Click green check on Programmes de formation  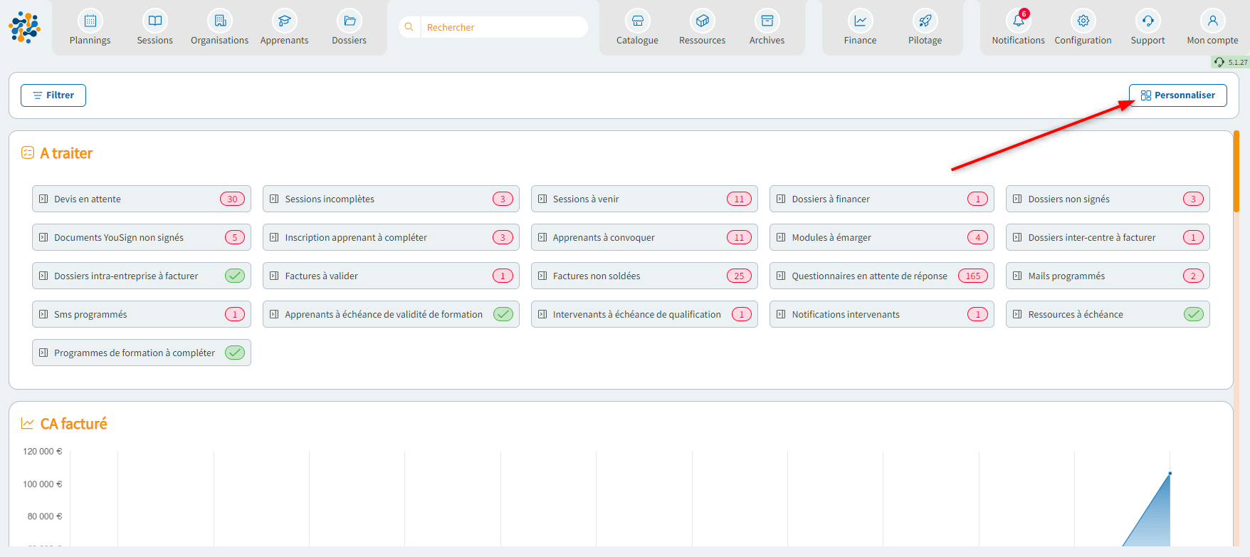point(235,353)
